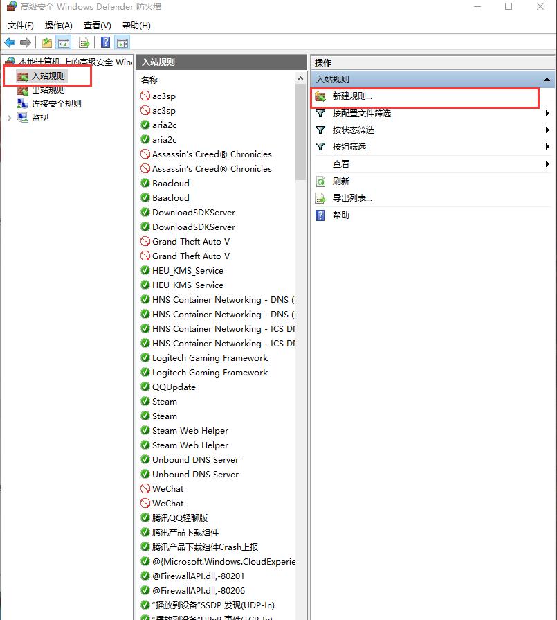The image size is (557, 620).
Task: Click the refresh icon beside 刷新
Action: [320, 181]
